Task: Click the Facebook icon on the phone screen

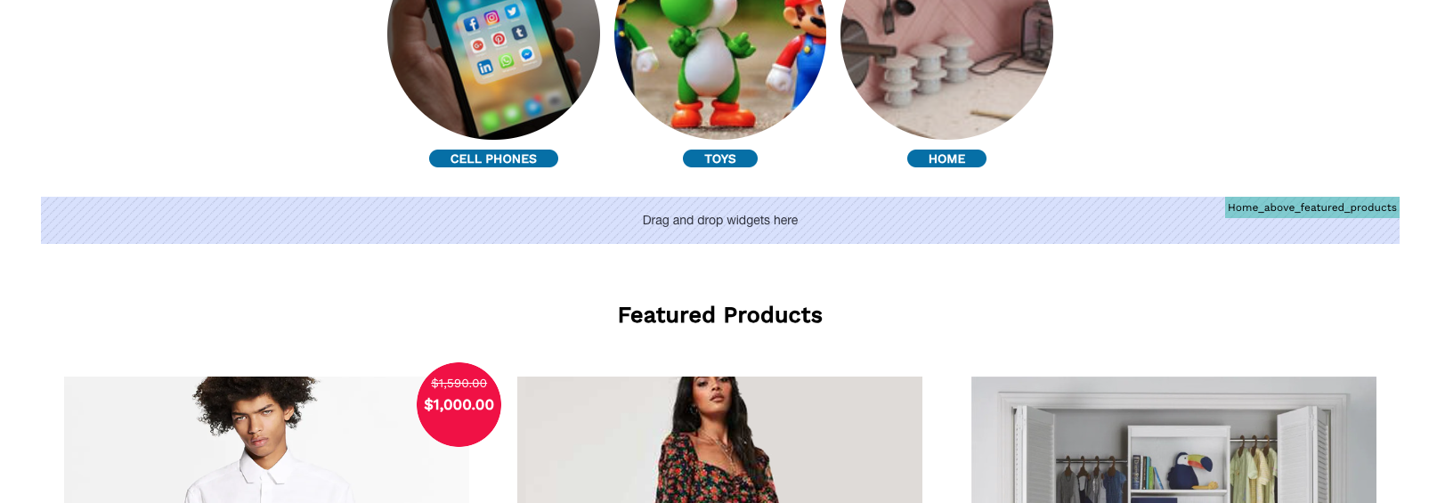Action: (x=471, y=24)
